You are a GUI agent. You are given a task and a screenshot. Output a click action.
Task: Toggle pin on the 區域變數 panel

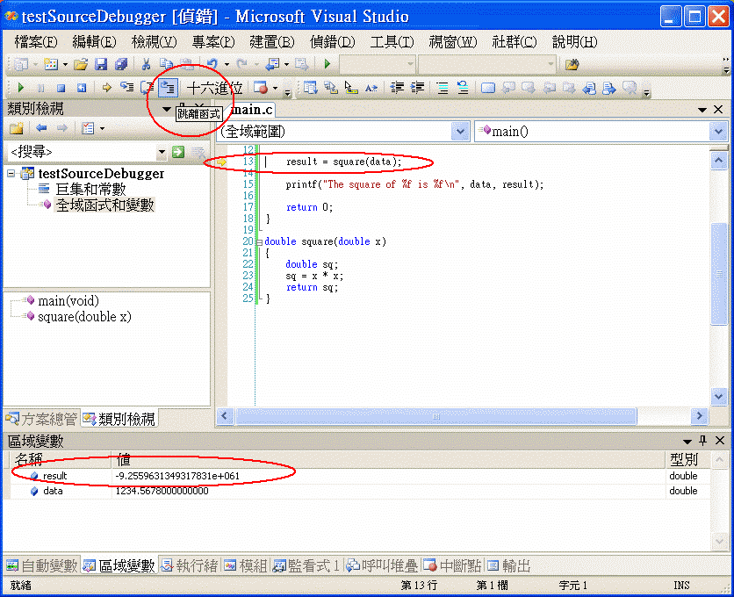702,441
